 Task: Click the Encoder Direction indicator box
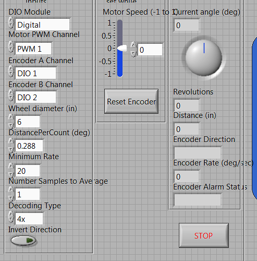[x=198, y=153]
